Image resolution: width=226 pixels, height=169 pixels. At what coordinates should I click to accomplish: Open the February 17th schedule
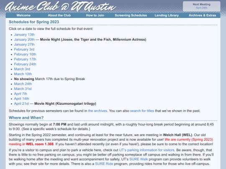coord(25,59)
